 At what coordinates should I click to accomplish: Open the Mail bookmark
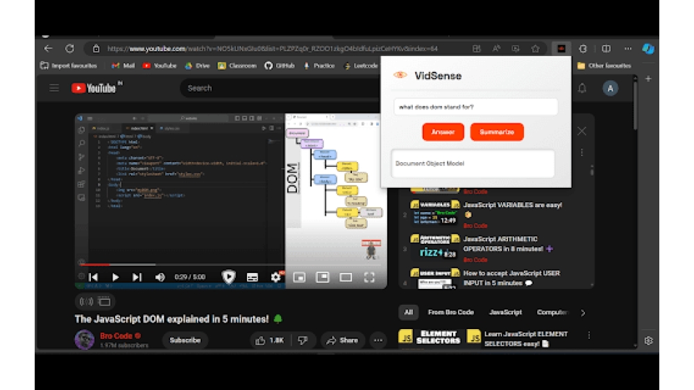tap(124, 66)
